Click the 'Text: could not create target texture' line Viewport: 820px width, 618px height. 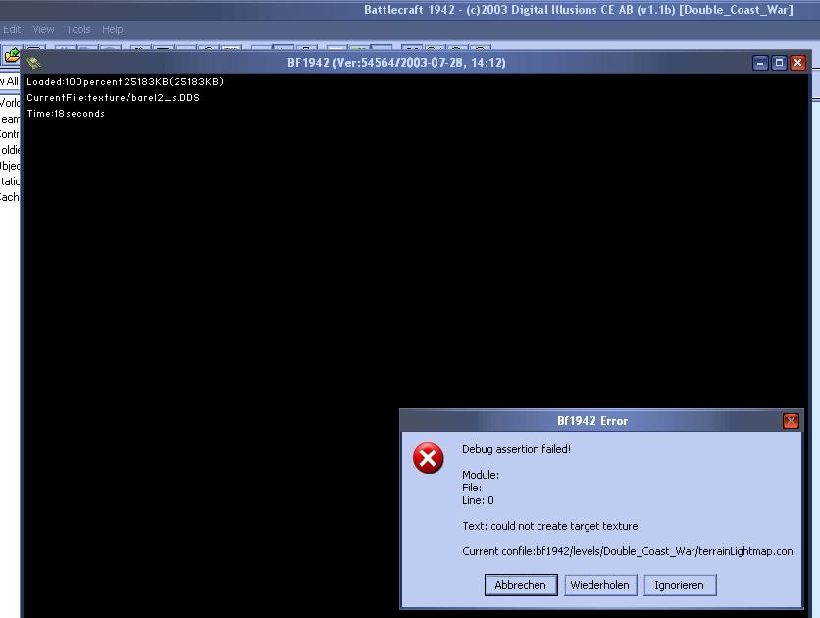click(x=549, y=526)
